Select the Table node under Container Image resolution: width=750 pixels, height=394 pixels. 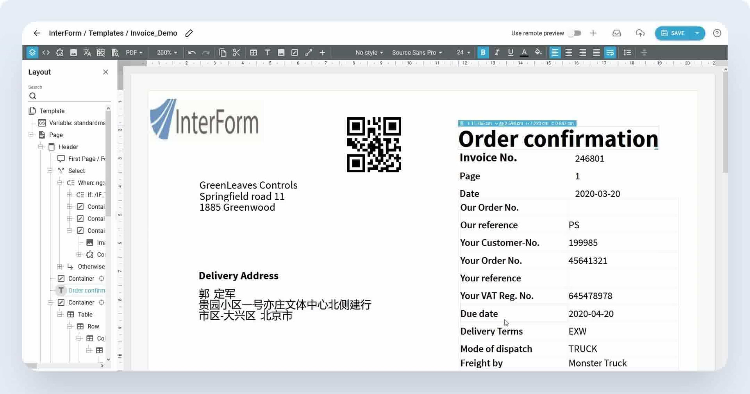tap(85, 314)
